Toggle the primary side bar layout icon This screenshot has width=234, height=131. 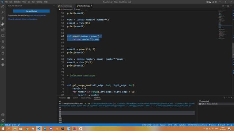point(207,2)
